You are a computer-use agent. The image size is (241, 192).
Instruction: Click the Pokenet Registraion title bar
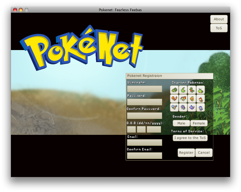tap(170, 76)
